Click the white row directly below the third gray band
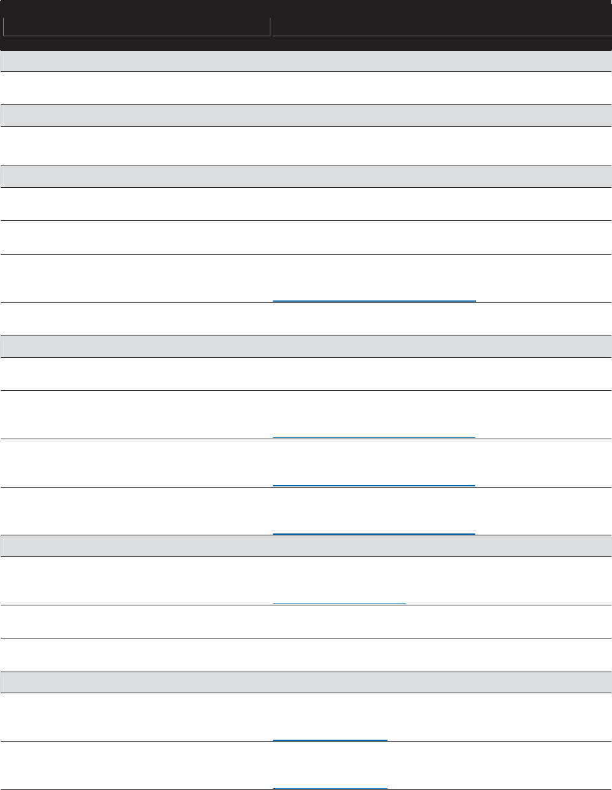Image resolution: width=612 pixels, height=790 pixels. click(306, 204)
